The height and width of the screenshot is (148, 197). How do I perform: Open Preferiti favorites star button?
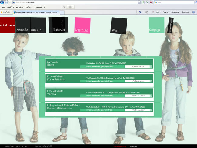5,12
